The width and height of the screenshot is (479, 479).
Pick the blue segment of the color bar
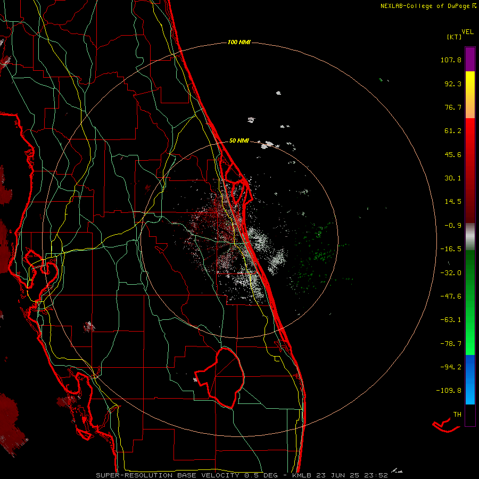click(x=470, y=379)
